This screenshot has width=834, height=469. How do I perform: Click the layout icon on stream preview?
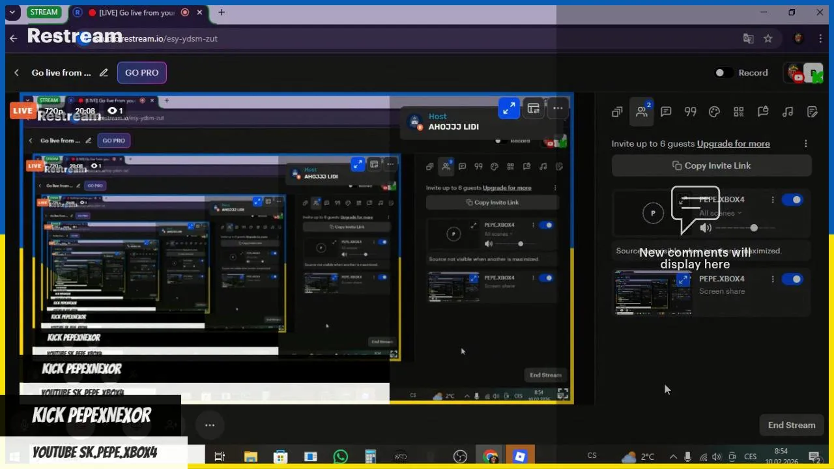534,108
